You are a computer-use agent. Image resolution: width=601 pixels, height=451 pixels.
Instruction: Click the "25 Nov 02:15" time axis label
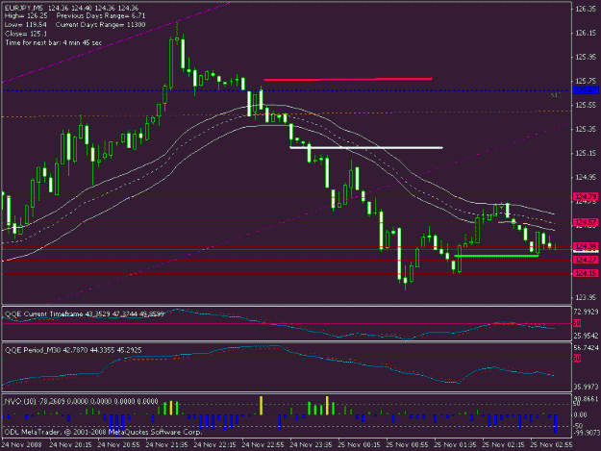coord(503,444)
